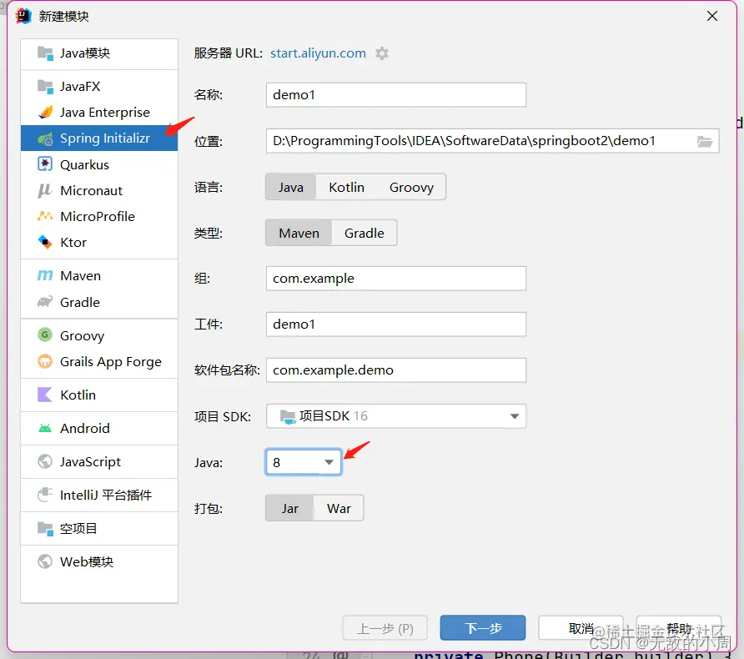
Task: Choose the JavaFX module type
Action: click(x=99, y=87)
